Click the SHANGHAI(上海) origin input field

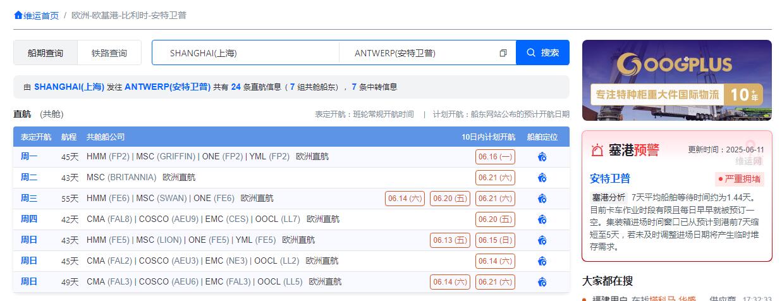pos(245,53)
